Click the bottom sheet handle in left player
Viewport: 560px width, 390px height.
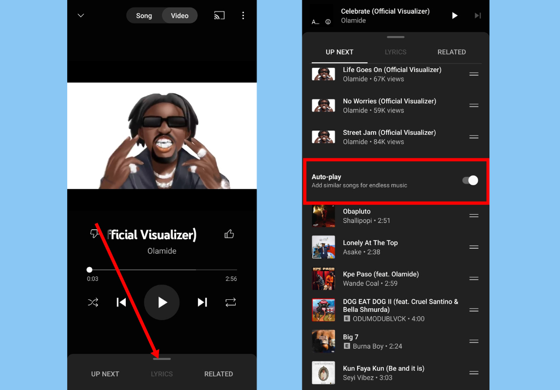pos(162,359)
